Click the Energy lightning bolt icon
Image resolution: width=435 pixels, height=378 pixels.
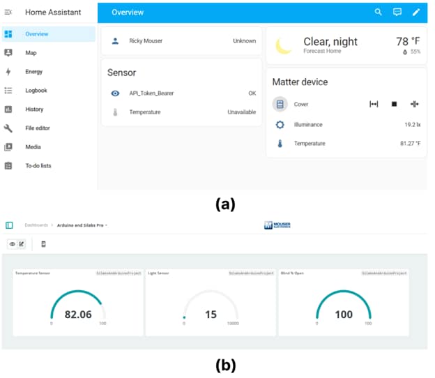[8, 72]
